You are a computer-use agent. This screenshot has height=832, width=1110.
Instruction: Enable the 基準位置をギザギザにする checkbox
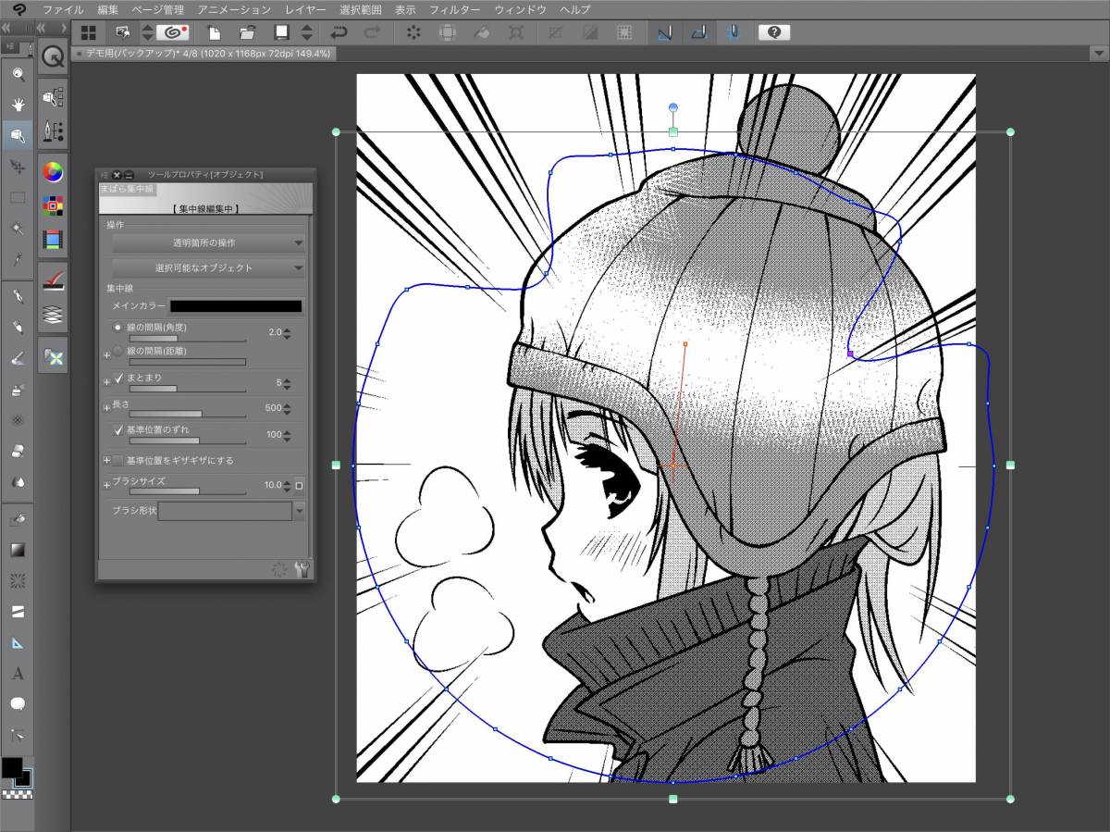(117, 459)
